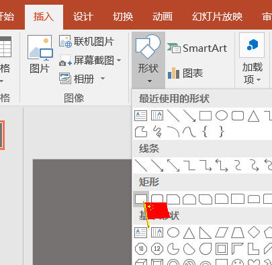Pick the decagon shape labeled 10
This screenshot has height=265, width=272.
pyautogui.click(x=141, y=249)
